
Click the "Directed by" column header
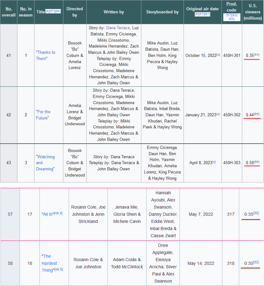pos(75,12)
